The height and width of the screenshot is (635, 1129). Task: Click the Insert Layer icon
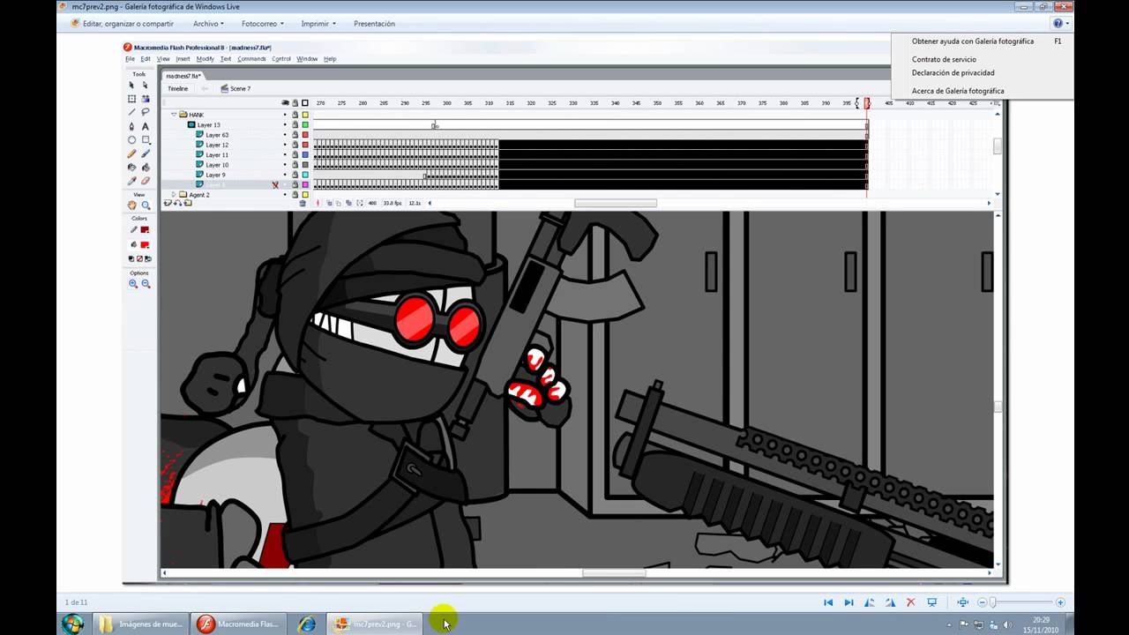(x=168, y=203)
